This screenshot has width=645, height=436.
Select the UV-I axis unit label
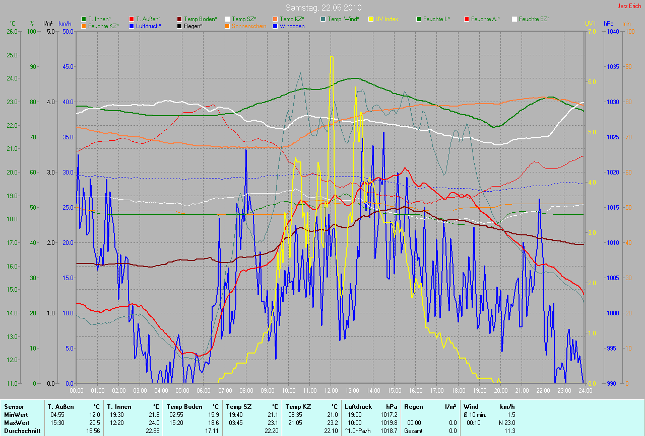click(x=590, y=23)
